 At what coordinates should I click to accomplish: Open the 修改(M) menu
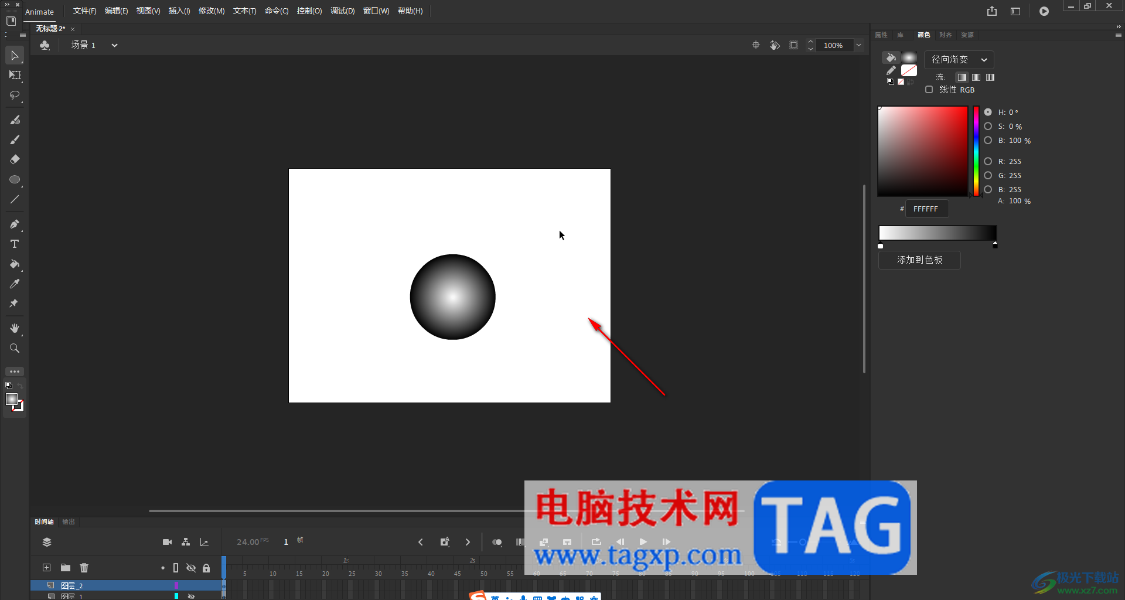click(212, 11)
